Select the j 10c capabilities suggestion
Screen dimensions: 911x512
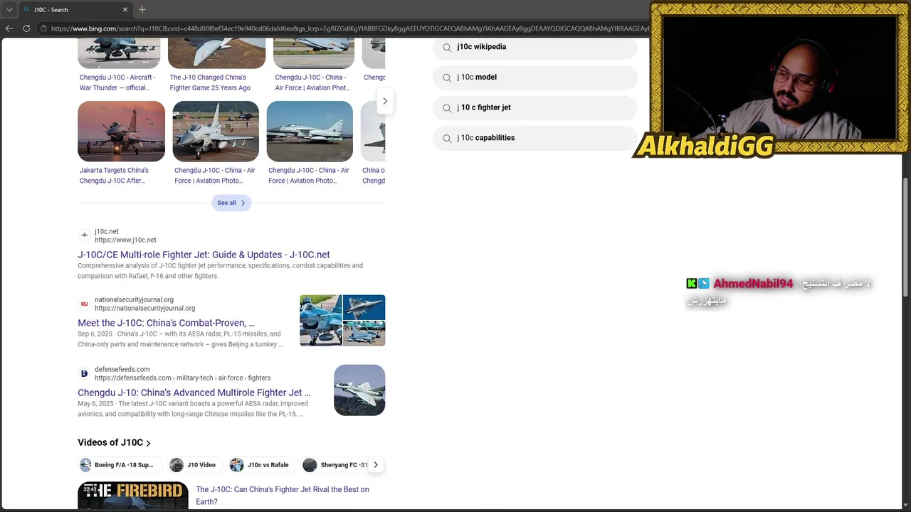[535, 138]
